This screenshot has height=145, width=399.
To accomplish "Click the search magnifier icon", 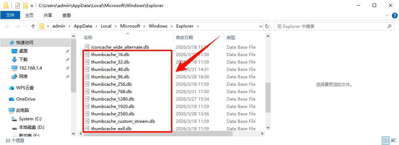I will click(x=389, y=26).
